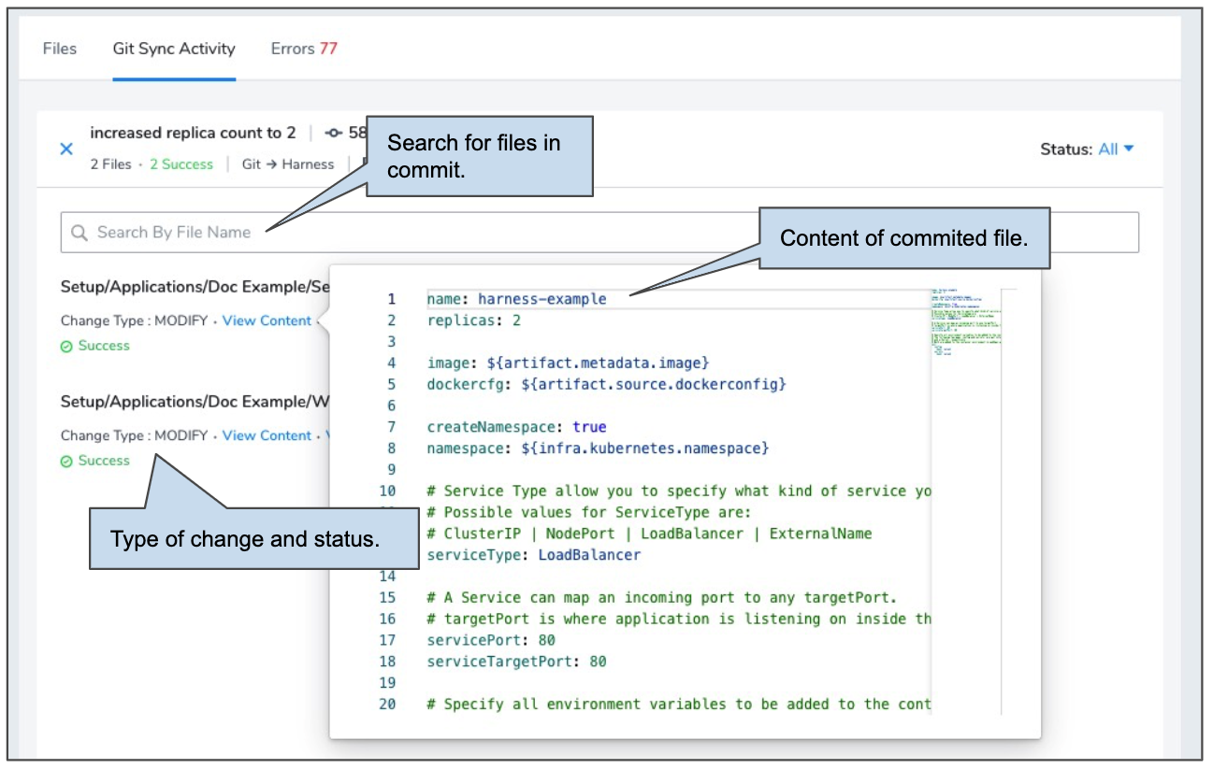Click Success check icon under second file

66,461
